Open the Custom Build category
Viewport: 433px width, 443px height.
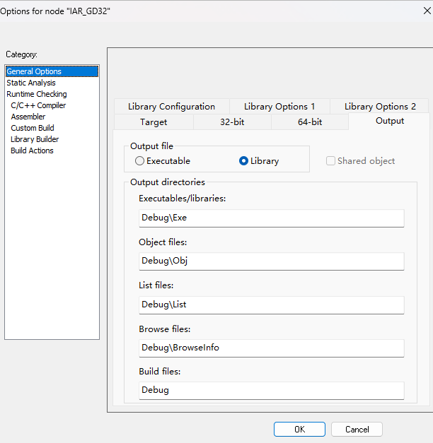(33, 128)
